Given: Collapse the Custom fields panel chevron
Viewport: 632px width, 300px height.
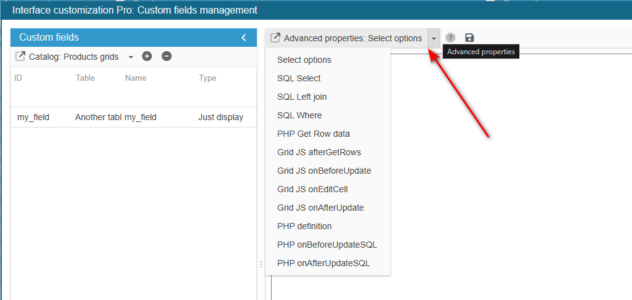Looking at the screenshot, I should [x=243, y=38].
